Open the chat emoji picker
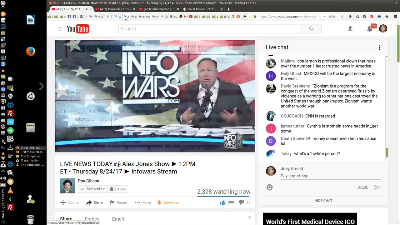The width and height of the screenshot is (400, 225). coord(270,187)
